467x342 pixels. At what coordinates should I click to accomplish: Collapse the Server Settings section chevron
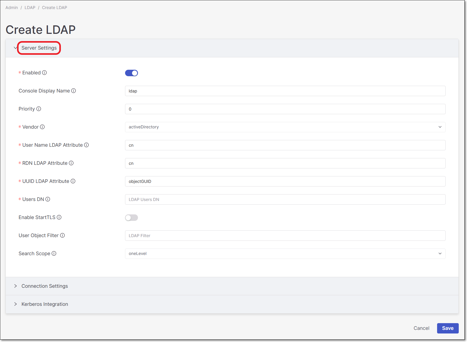15,48
